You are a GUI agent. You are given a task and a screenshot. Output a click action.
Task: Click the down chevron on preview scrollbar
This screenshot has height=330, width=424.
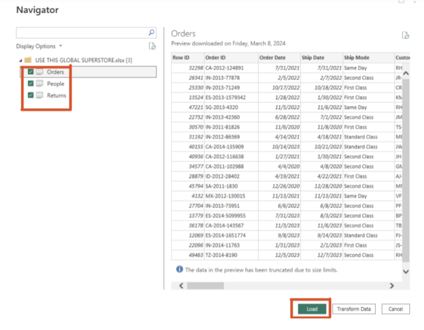[x=405, y=272]
